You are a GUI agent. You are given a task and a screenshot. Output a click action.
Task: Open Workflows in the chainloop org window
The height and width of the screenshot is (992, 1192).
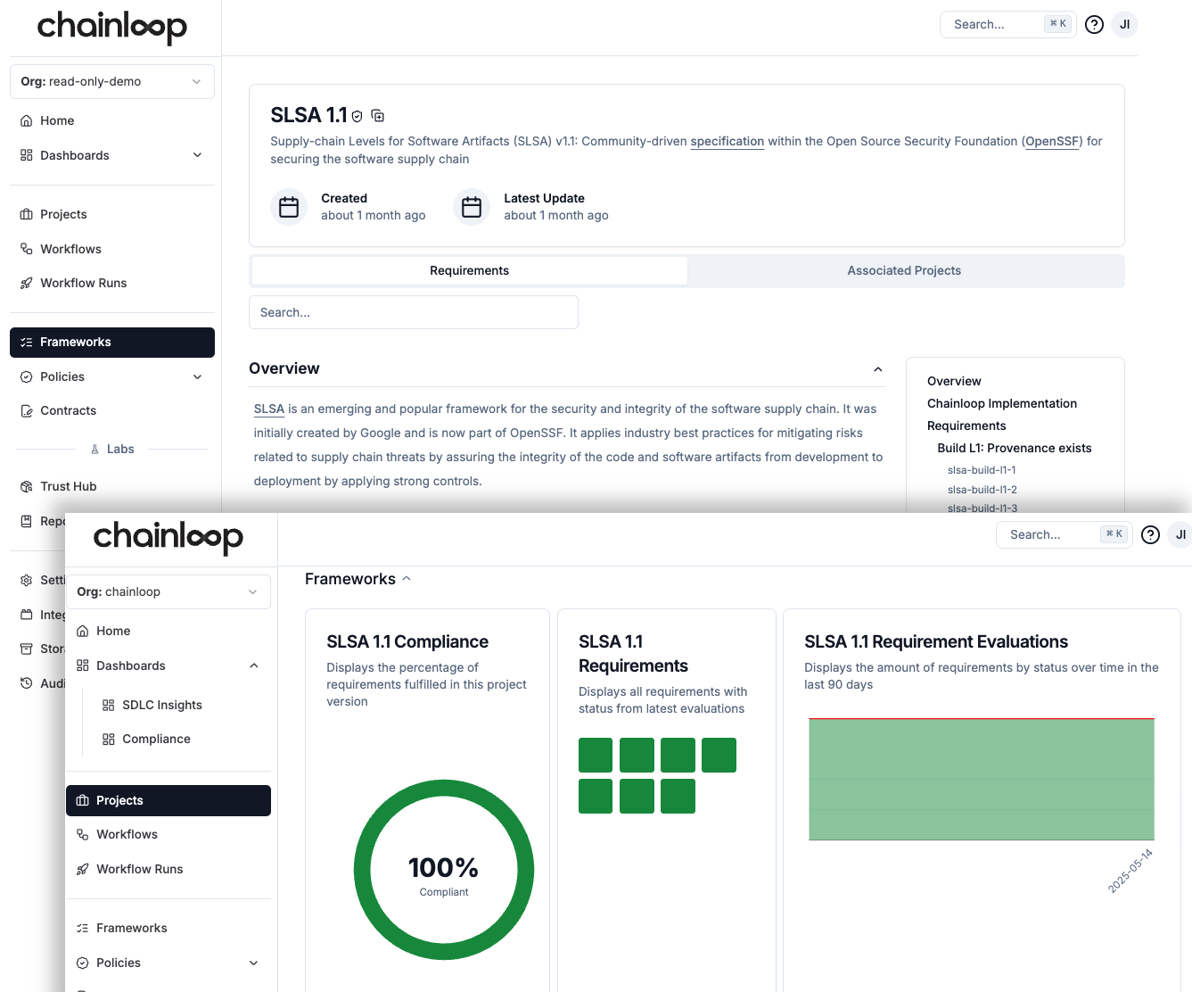pos(169,834)
